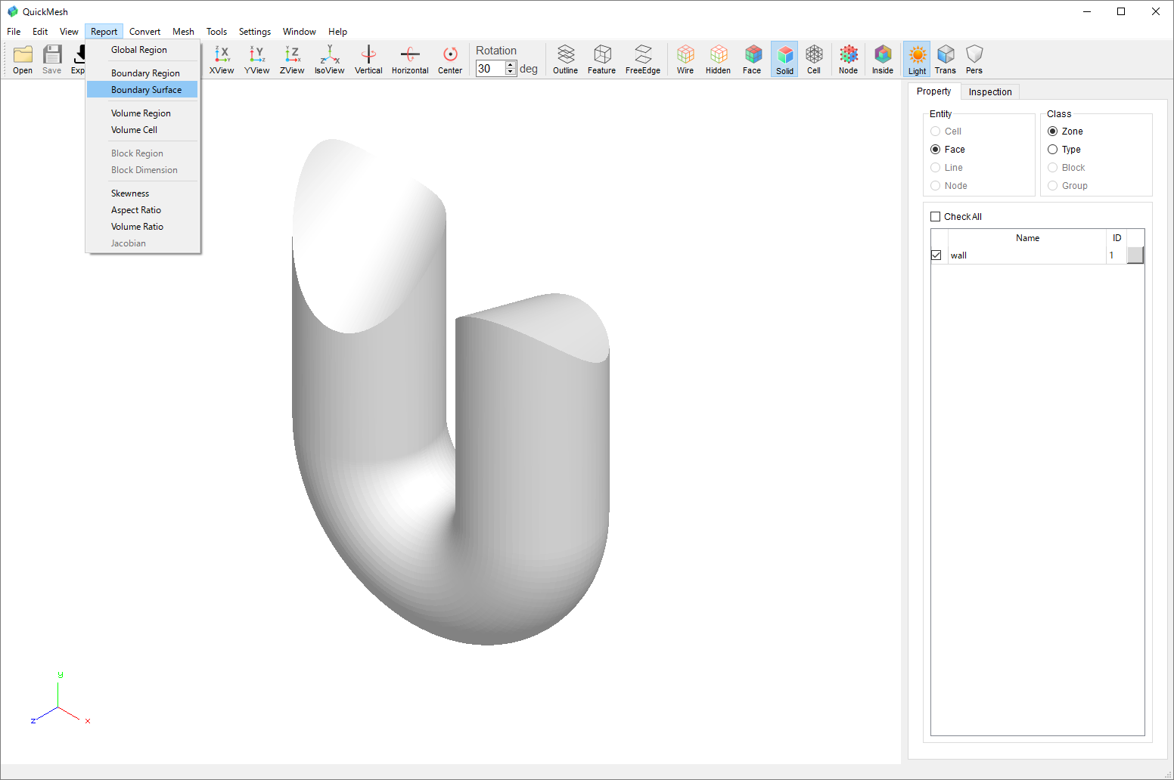Switch to the Property tab
The image size is (1174, 780).
934,91
